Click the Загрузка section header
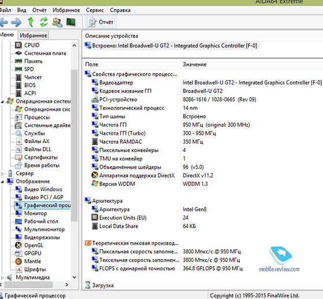This screenshot has width=323, height=299. click(x=99, y=285)
